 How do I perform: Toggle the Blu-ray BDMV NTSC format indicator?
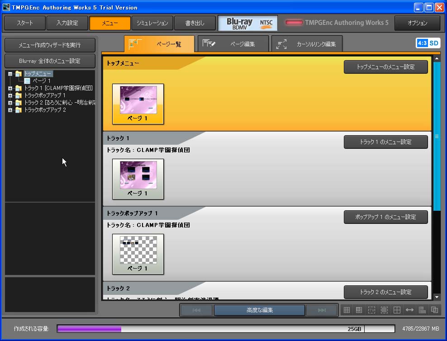coord(247,23)
